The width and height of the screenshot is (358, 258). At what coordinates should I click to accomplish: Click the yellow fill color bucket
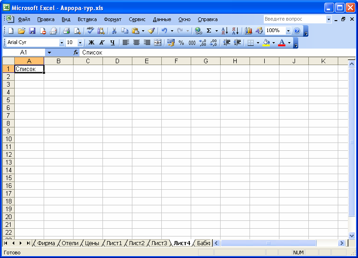pyautogui.click(x=266, y=43)
